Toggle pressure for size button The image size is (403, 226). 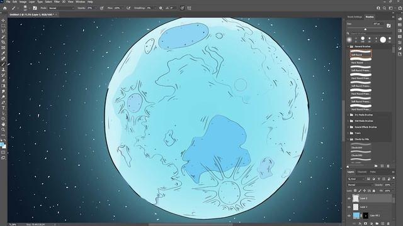182,8
